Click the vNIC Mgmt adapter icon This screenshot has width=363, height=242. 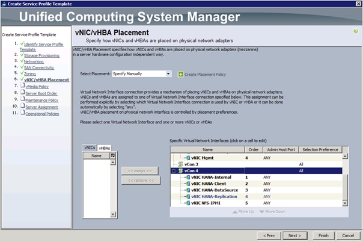coord(188,158)
